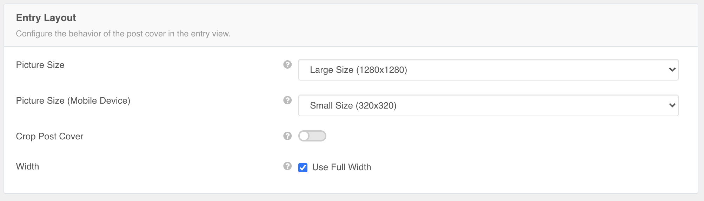Open the Small Size (320x320) dropdown
Viewport: 704px width, 201px height.
[488, 105]
